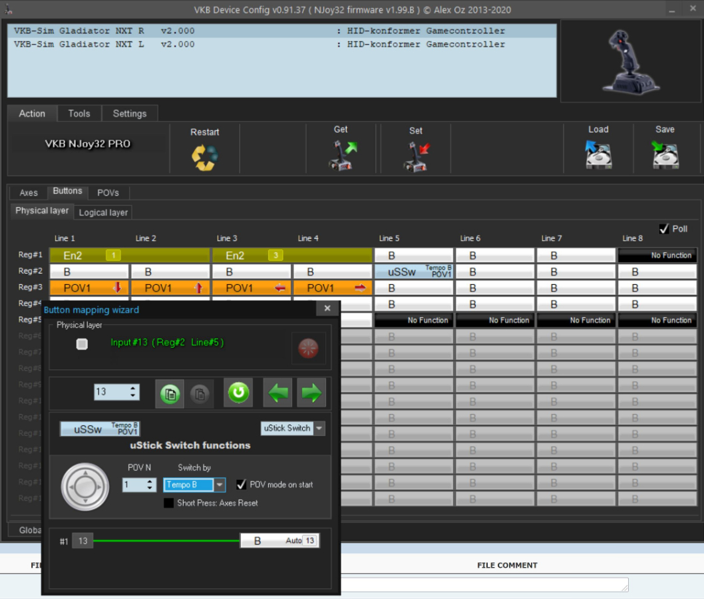Viewport: 704px width, 599px height.
Task: Click the No Function cell in Reg#1 Line 8
Action: click(x=657, y=256)
